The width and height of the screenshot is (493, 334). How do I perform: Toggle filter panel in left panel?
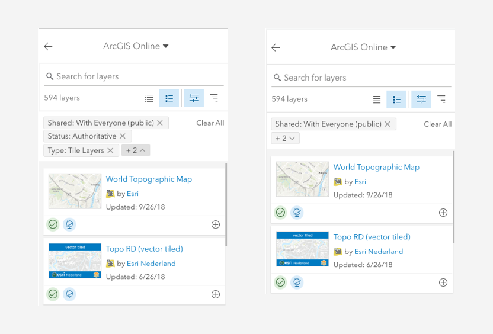pos(194,98)
